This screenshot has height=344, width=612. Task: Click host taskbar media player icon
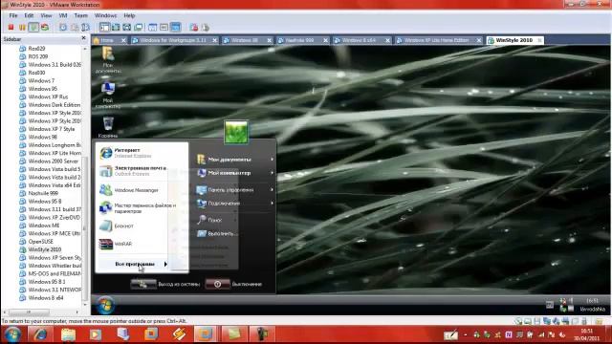point(96,334)
